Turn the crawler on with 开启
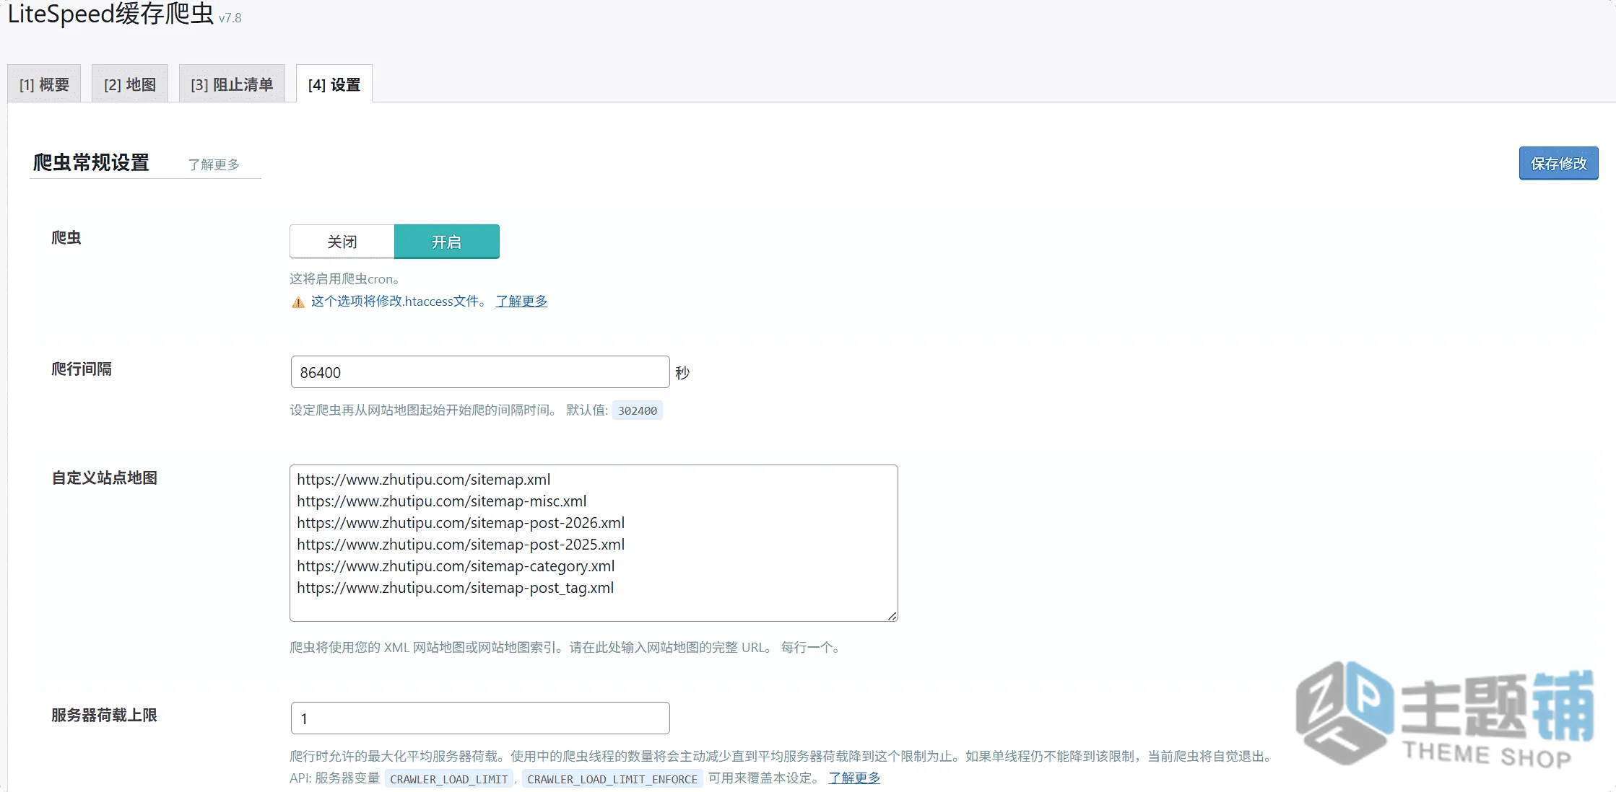The image size is (1616, 792). (x=446, y=242)
